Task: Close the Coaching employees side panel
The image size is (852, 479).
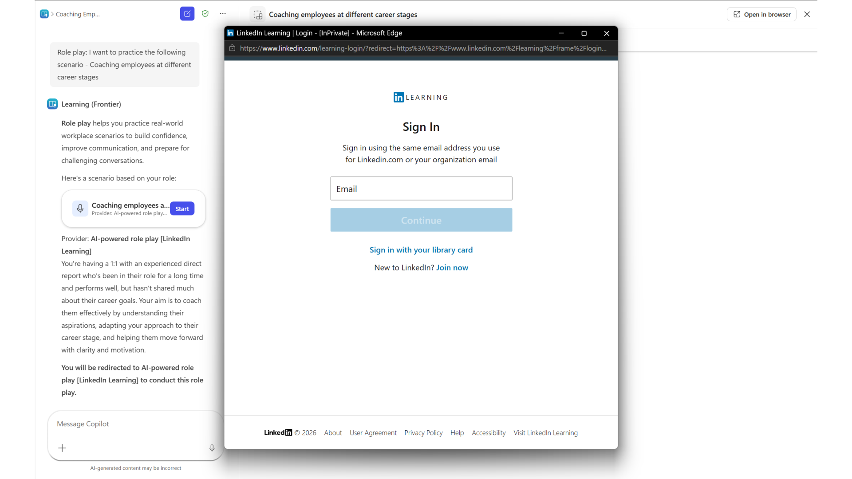Action: click(807, 14)
